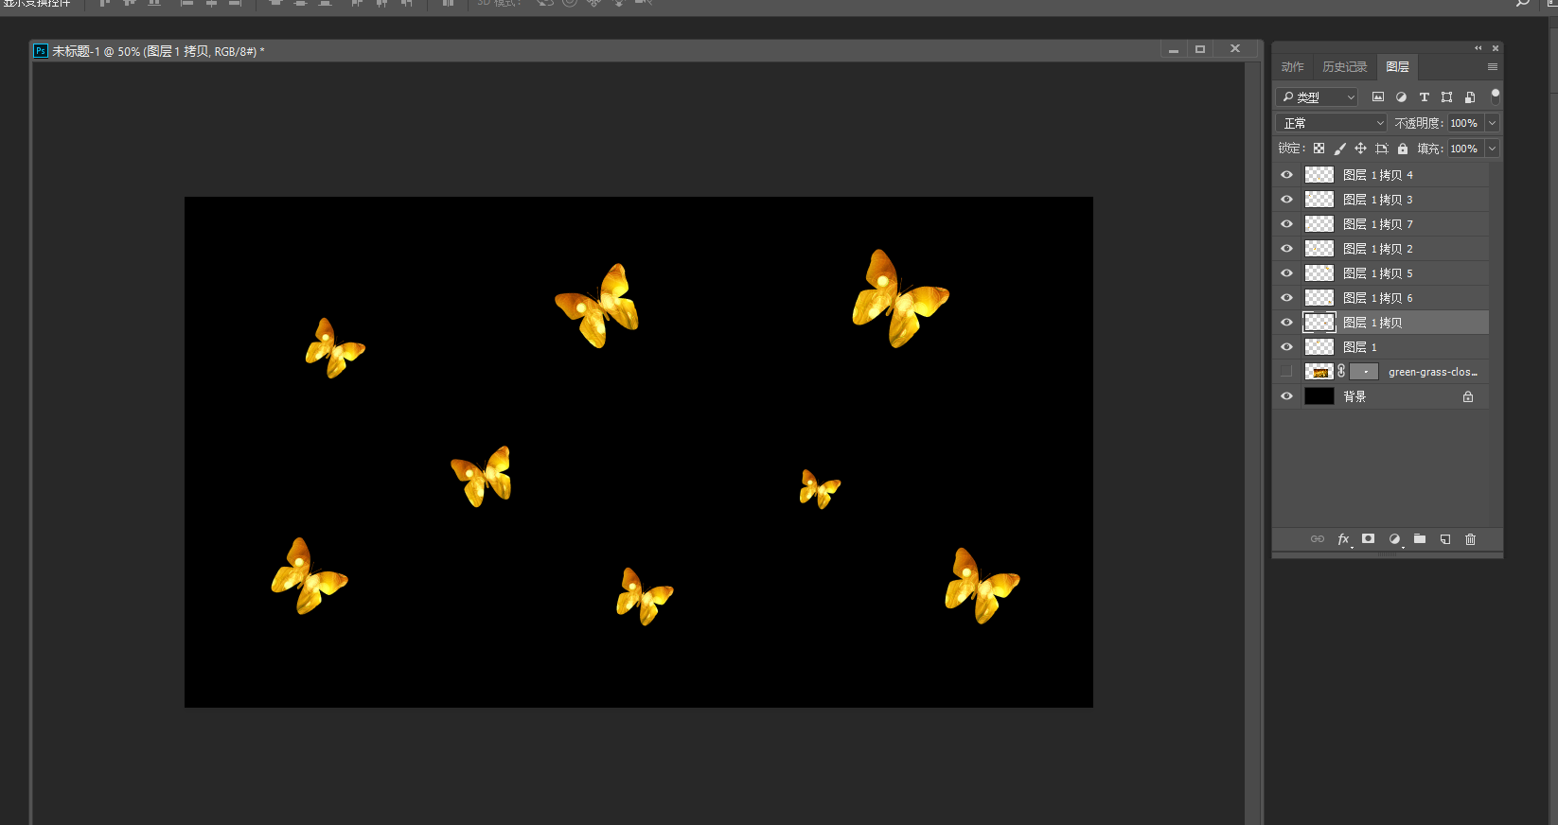This screenshot has height=825, width=1558.
Task: Select layer named 图层 1 拷贝 4
Action: [x=1378, y=175]
